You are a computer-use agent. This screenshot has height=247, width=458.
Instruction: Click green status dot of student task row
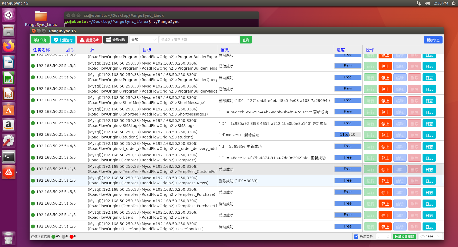click(x=33, y=135)
